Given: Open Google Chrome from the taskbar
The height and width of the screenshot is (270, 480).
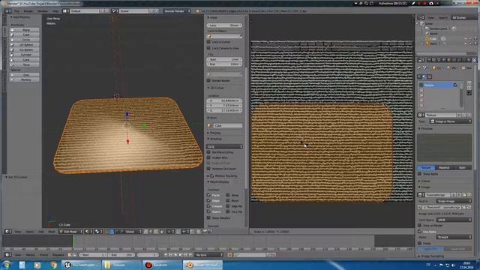Looking at the screenshot, I should click(53, 265).
